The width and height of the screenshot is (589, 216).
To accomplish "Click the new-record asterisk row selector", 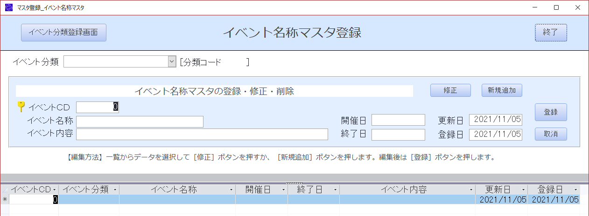I will pos(5,199).
